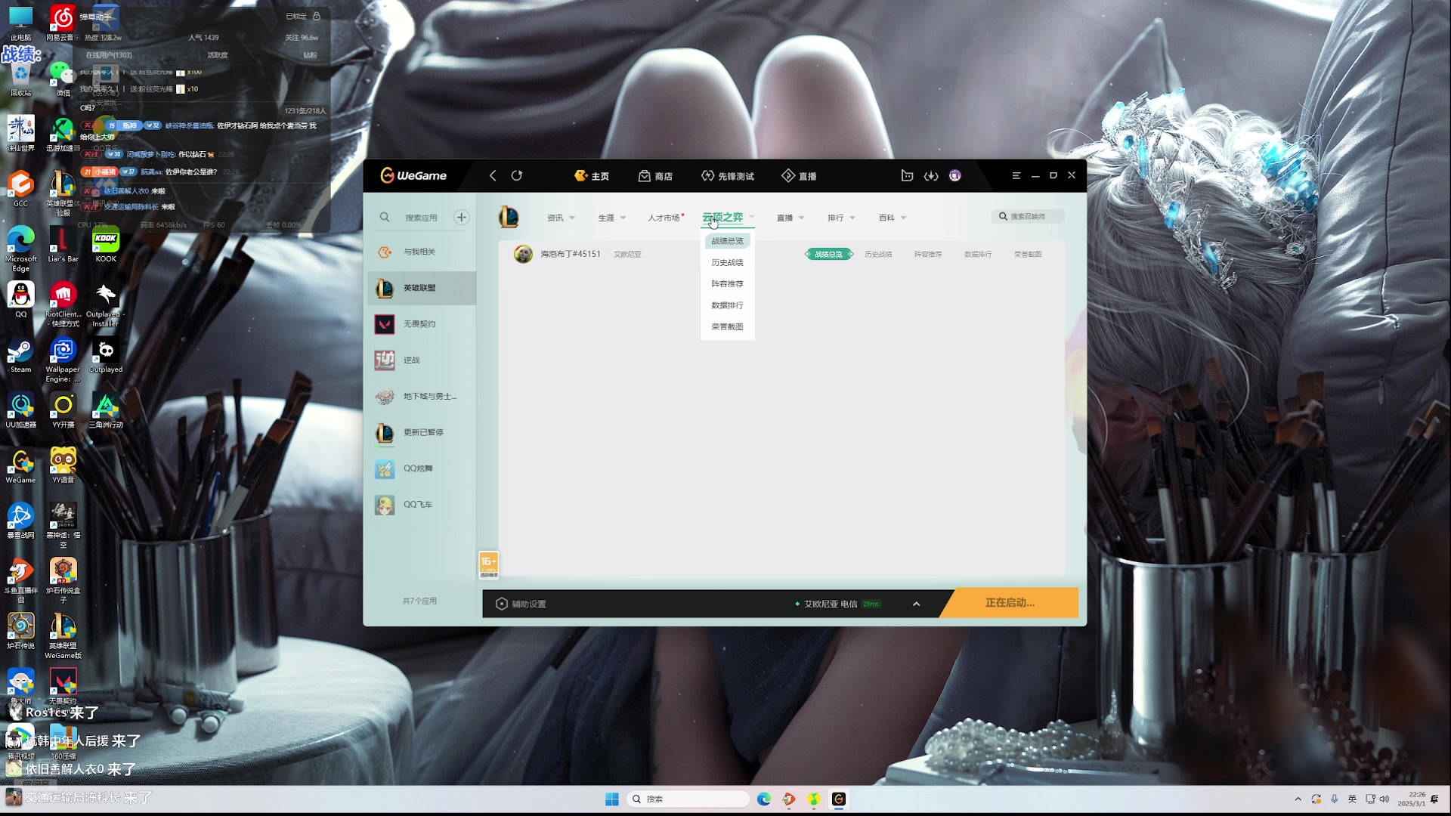This screenshot has width=1451, height=816.
Task: Click the 16+ age rating badge
Action: tap(489, 565)
